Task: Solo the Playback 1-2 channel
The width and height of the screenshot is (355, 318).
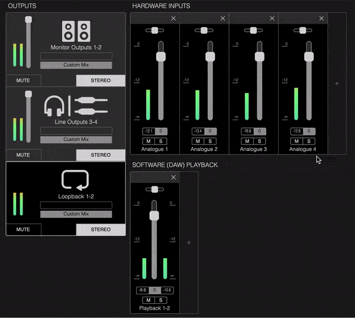Action: tap(161, 300)
